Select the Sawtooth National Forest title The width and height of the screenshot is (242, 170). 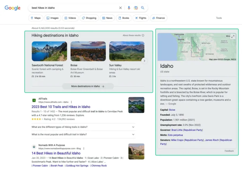tap(47, 65)
